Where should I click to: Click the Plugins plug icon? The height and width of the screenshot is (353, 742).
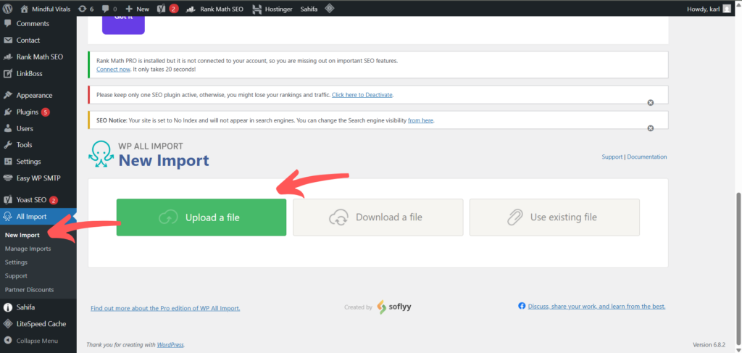(x=7, y=112)
